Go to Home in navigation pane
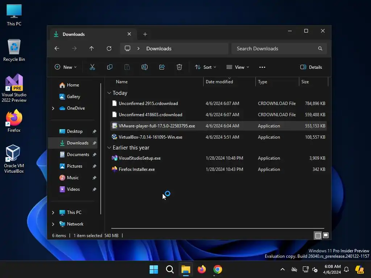 [x=73, y=85]
